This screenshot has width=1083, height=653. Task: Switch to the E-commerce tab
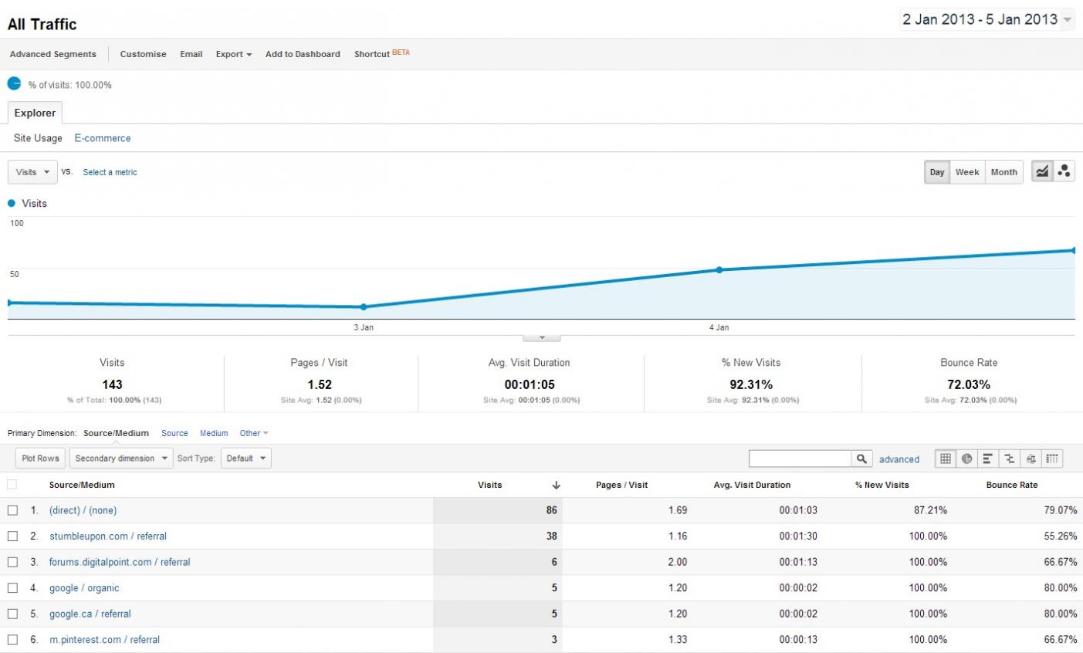point(103,138)
